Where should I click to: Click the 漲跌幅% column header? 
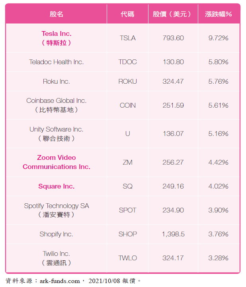coord(219,14)
